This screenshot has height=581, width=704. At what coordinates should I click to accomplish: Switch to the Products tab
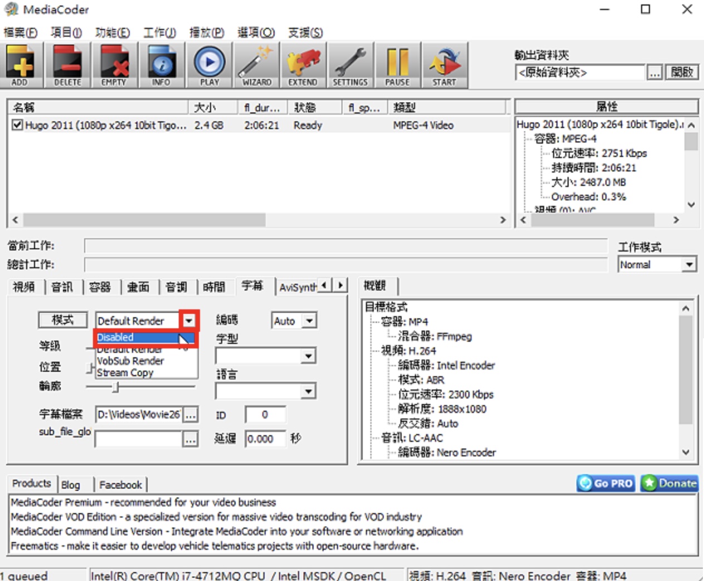(x=31, y=483)
